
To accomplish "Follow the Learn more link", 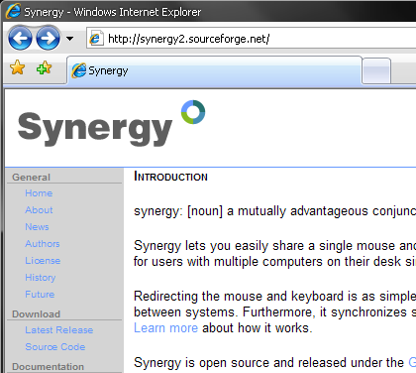I will [165, 328].
